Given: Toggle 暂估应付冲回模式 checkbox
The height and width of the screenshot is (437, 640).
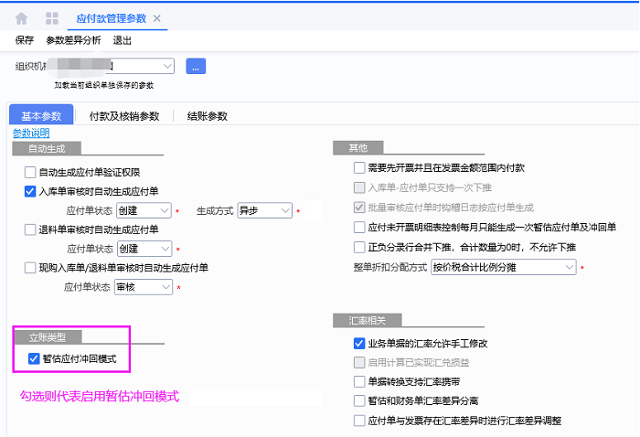Looking at the screenshot, I should 34,359.
